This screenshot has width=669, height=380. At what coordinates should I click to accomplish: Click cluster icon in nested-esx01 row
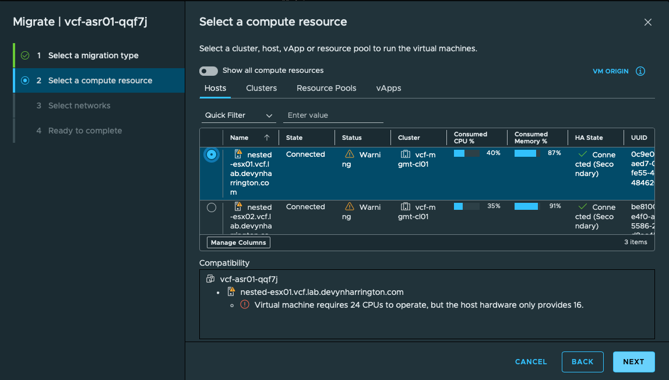[x=406, y=154]
